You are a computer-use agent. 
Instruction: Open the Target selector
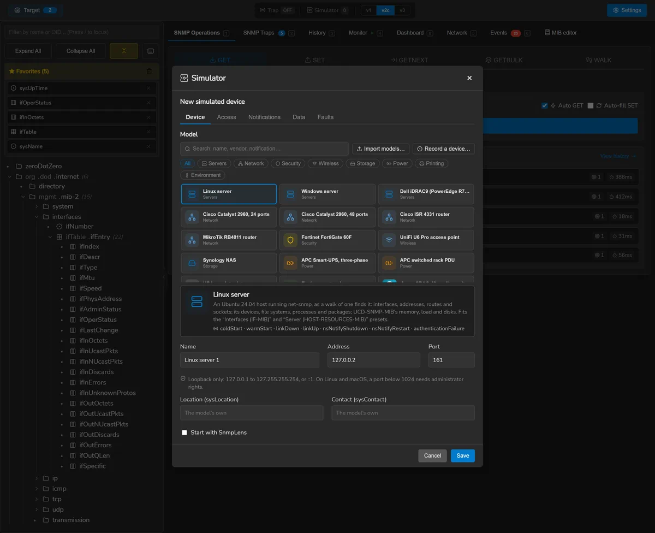coord(35,10)
